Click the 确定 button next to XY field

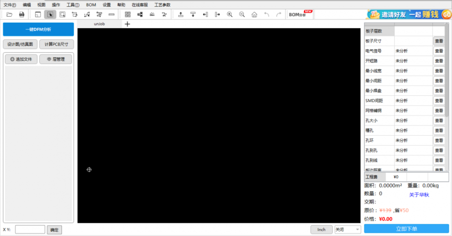click(54, 230)
